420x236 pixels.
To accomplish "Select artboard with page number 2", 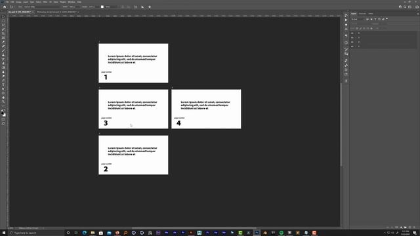I will tap(133, 155).
